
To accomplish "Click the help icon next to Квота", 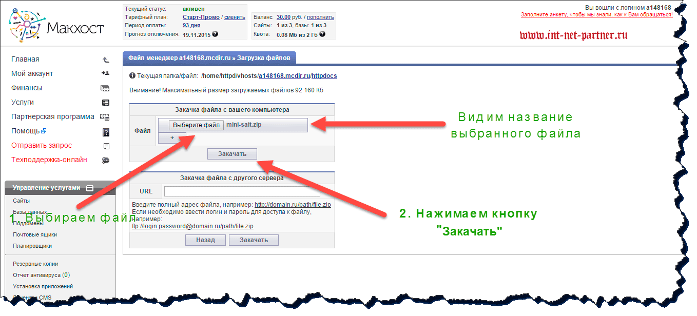I will click(x=322, y=34).
